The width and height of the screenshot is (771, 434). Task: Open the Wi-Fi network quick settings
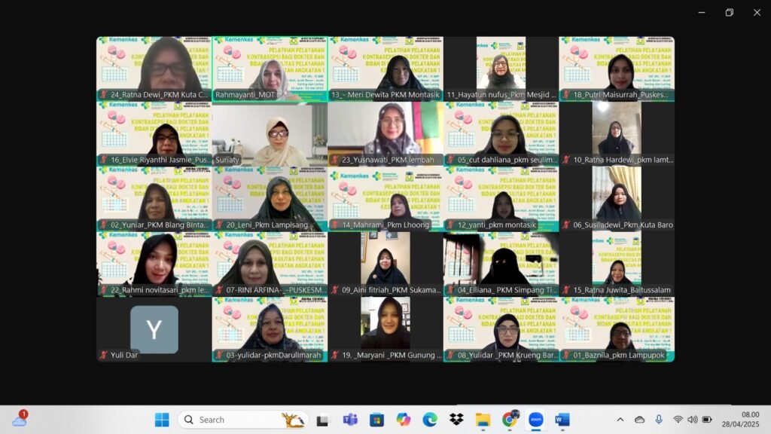[x=678, y=420]
